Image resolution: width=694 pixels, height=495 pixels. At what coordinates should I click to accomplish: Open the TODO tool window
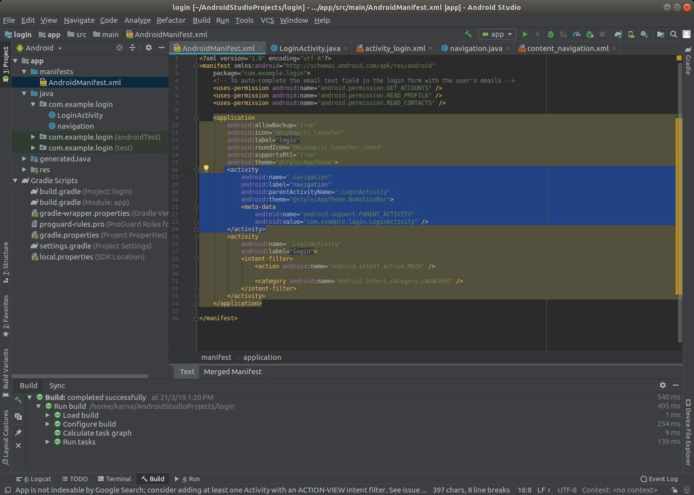tap(75, 479)
